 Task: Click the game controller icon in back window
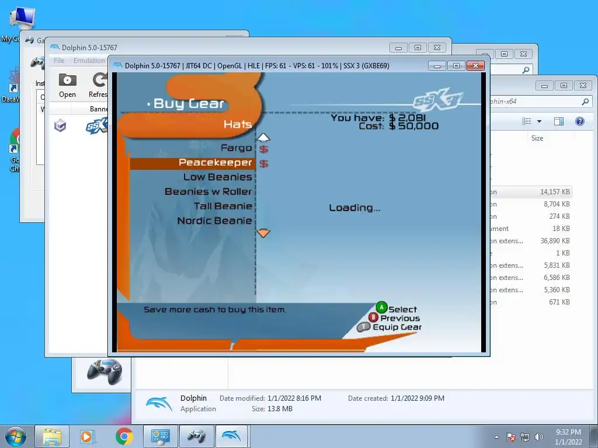[104, 372]
